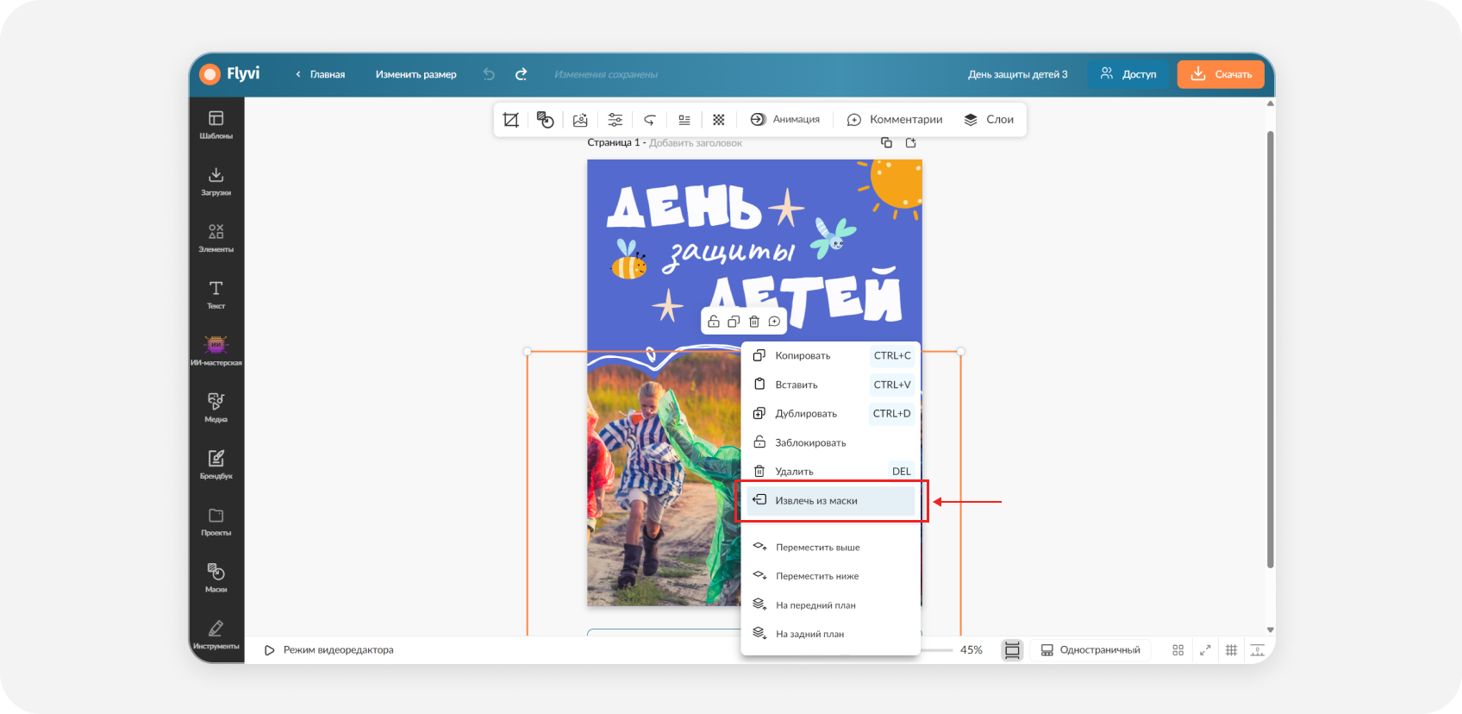This screenshot has width=1462, height=714.
Task: Open the adjustments sliders icon in toolbar
Action: 615,120
